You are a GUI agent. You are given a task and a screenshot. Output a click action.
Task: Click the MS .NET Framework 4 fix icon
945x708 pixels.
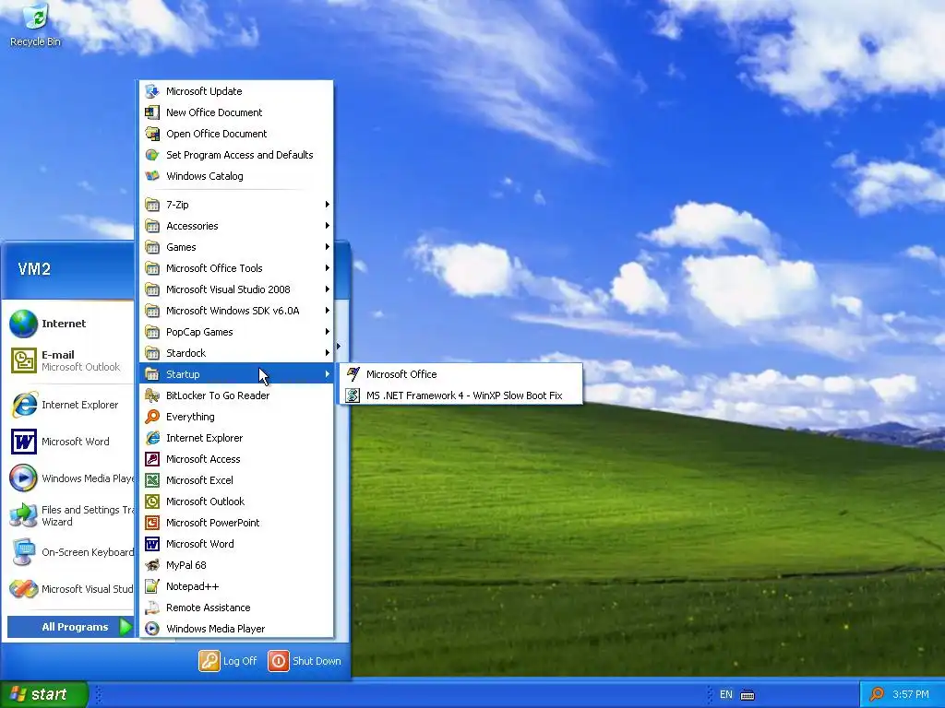coord(353,395)
